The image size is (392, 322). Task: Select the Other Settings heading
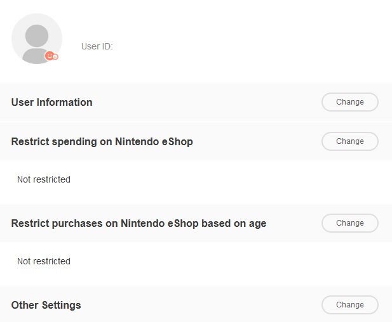pos(46,305)
